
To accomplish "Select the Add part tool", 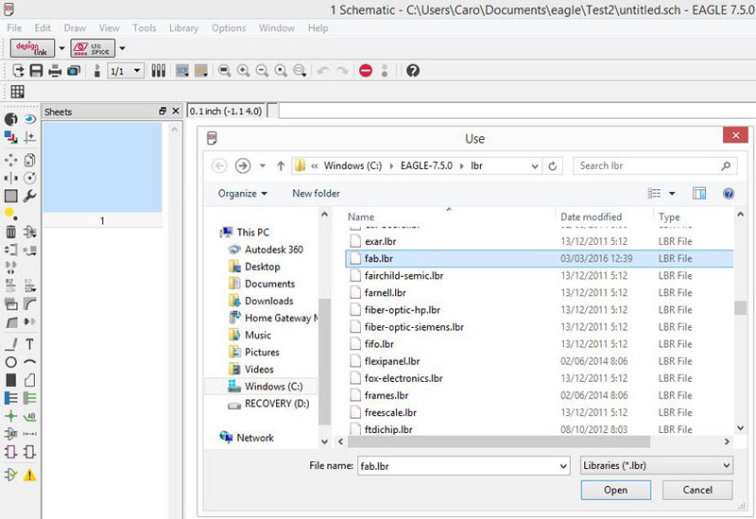I will point(30,232).
